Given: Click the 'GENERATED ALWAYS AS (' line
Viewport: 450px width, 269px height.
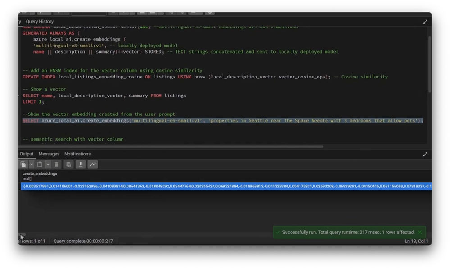Looking at the screenshot, I should tap(51, 33).
